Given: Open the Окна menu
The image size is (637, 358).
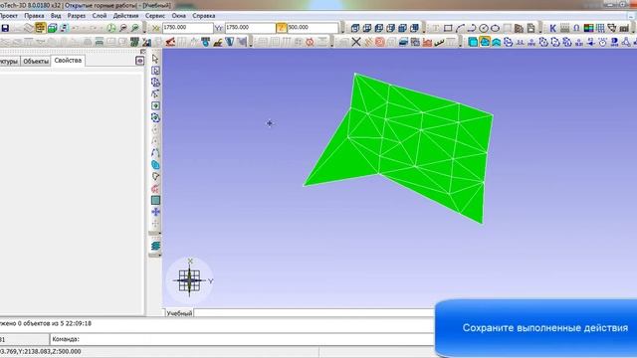Looking at the screenshot, I should (179, 16).
